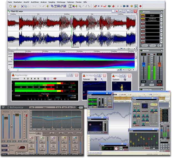This screenshot has height=158, width=172.
Task: Open the 24 Bits Quantize dropdown in L3
Action: [x=5, y=146]
